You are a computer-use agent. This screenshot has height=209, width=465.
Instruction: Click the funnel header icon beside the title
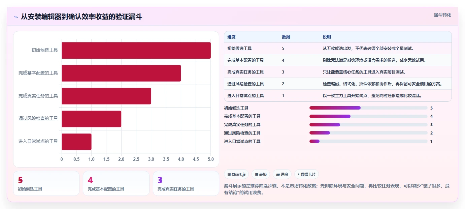point(16,17)
